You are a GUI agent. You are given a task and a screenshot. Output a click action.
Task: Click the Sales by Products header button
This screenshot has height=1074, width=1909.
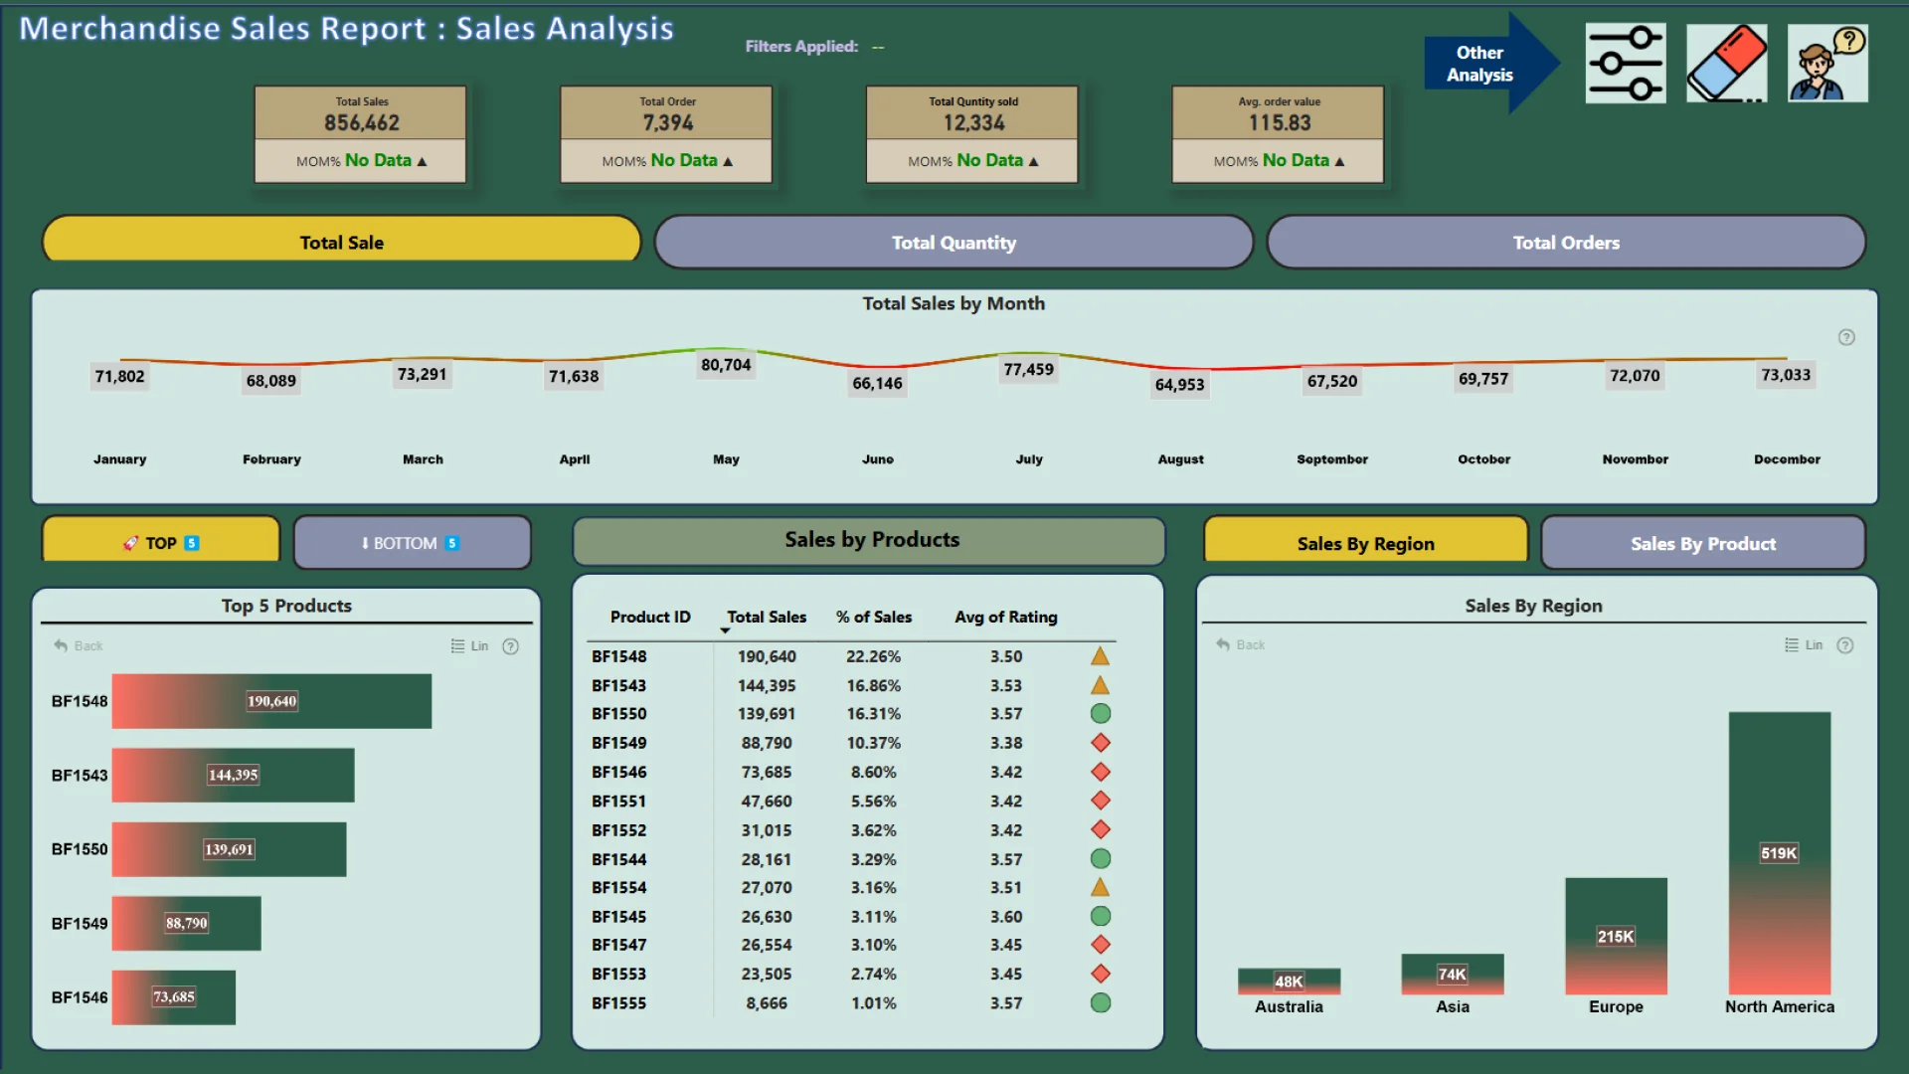[869, 540]
